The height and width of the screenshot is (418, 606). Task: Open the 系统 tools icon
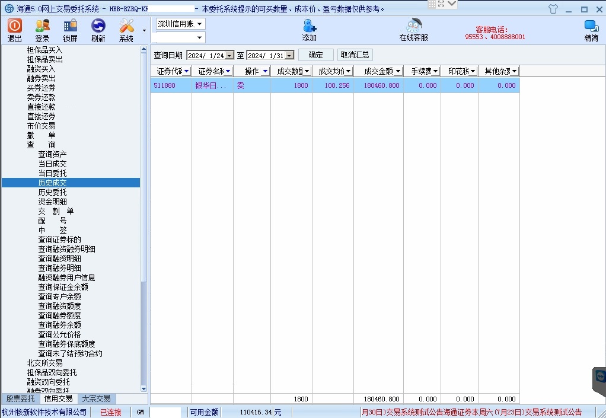tap(126, 26)
